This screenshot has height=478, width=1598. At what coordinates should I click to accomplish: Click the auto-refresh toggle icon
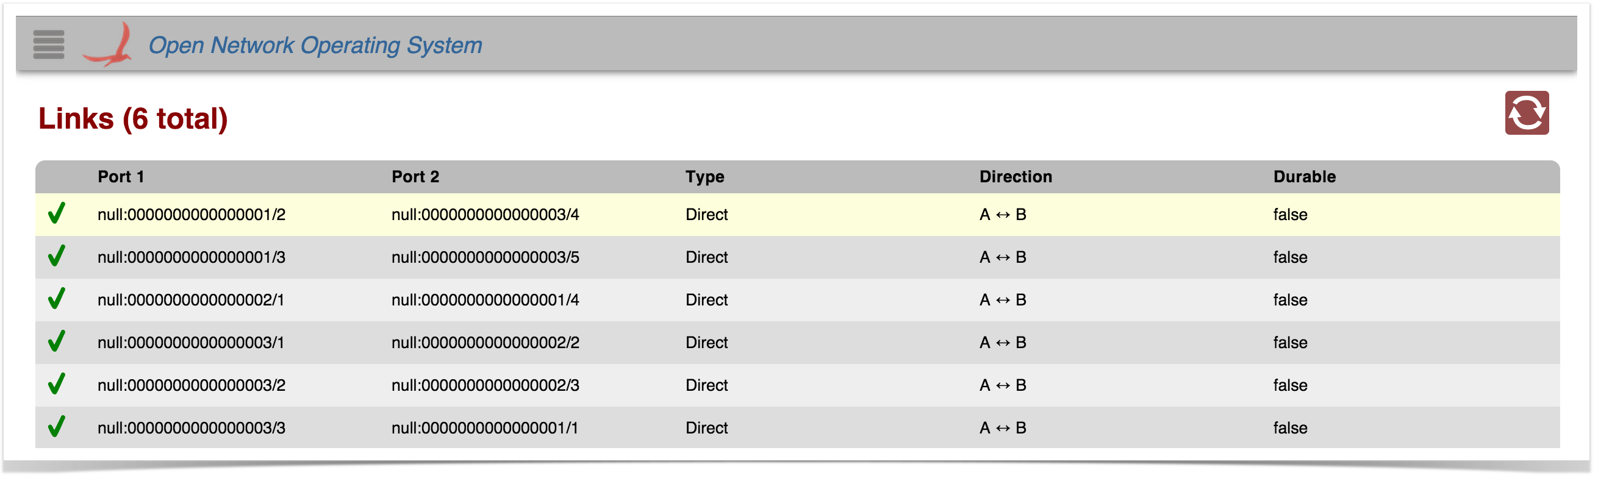(x=1526, y=113)
